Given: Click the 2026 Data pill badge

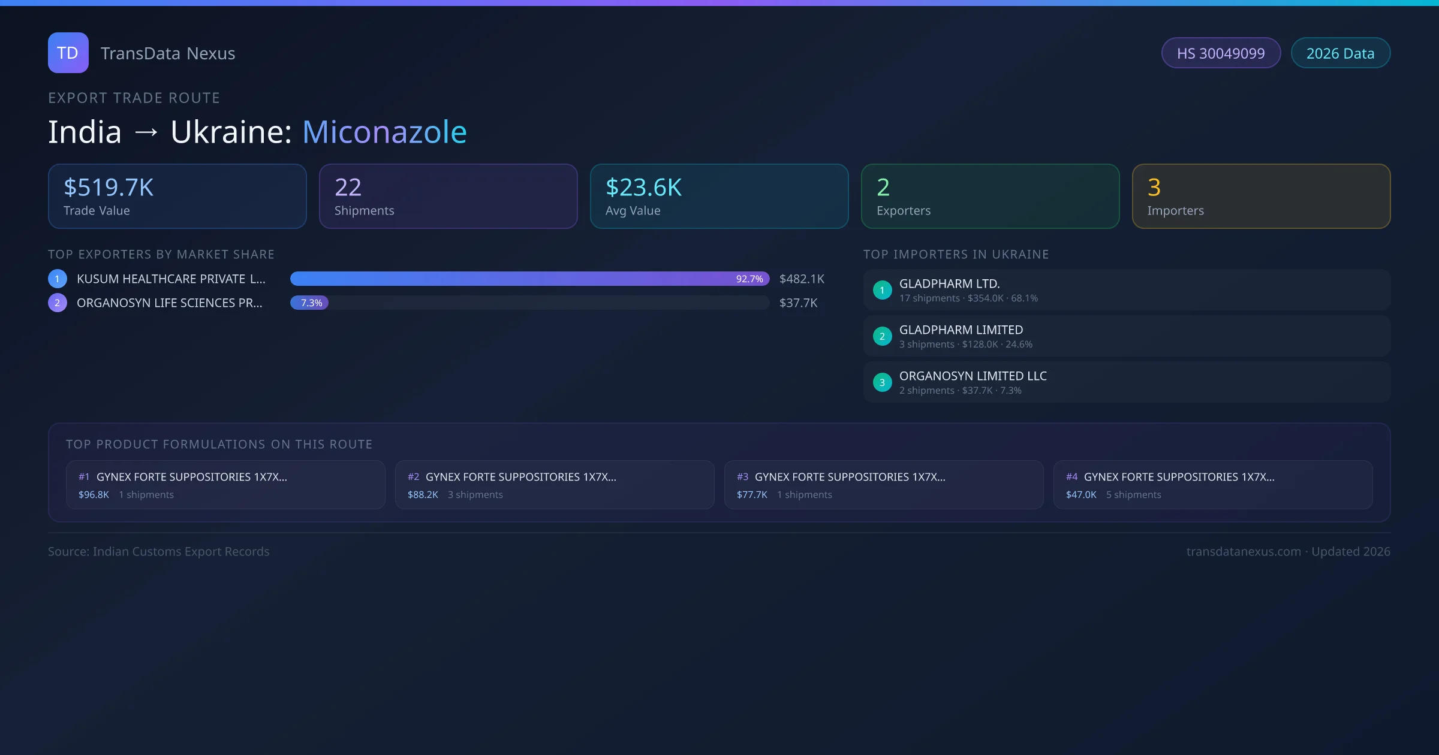Looking at the screenshot, I should [x=1339, y=53].
